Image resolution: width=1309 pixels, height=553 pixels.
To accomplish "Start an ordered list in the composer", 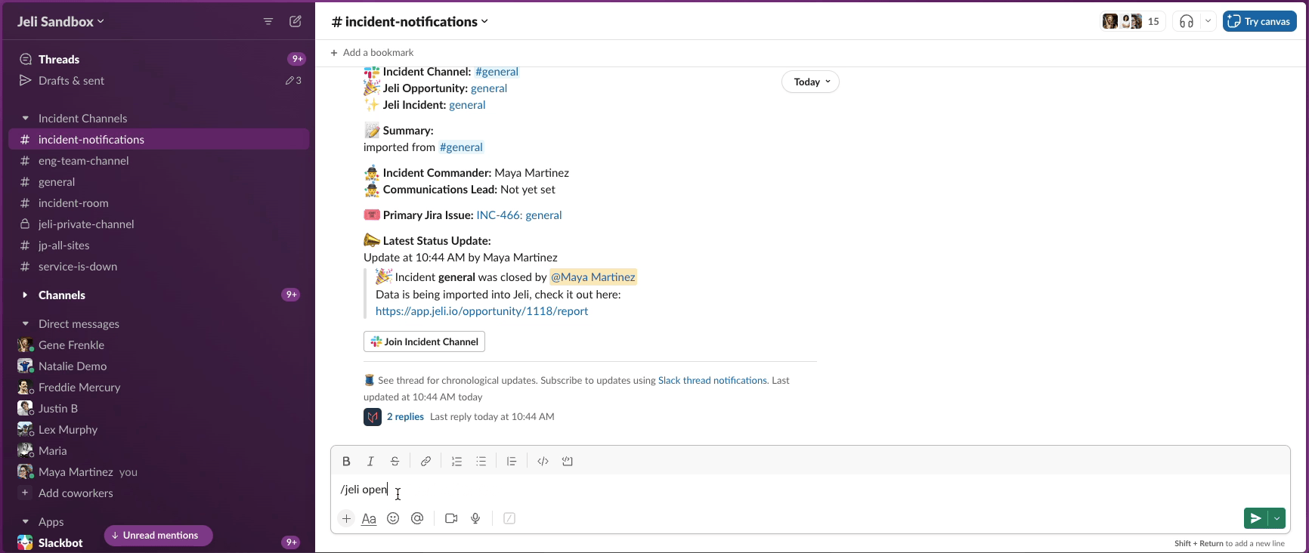I will point(456,461).
